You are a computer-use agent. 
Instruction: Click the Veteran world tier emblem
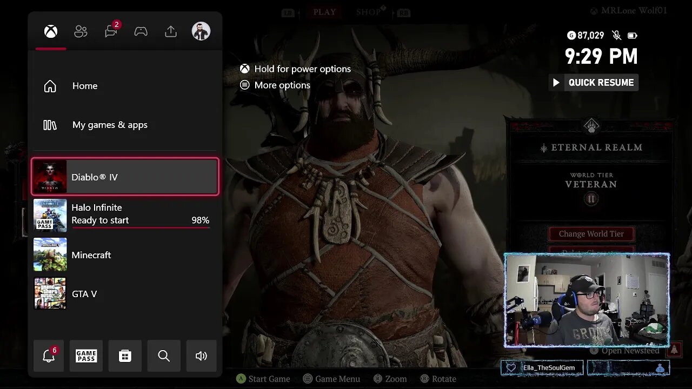click(x=591, y=199)
